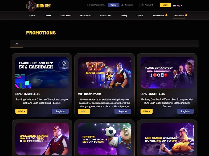Screen dimensions: 209x156
Task: Click the padlock icon in Password field
Action: tap(142, 5)
